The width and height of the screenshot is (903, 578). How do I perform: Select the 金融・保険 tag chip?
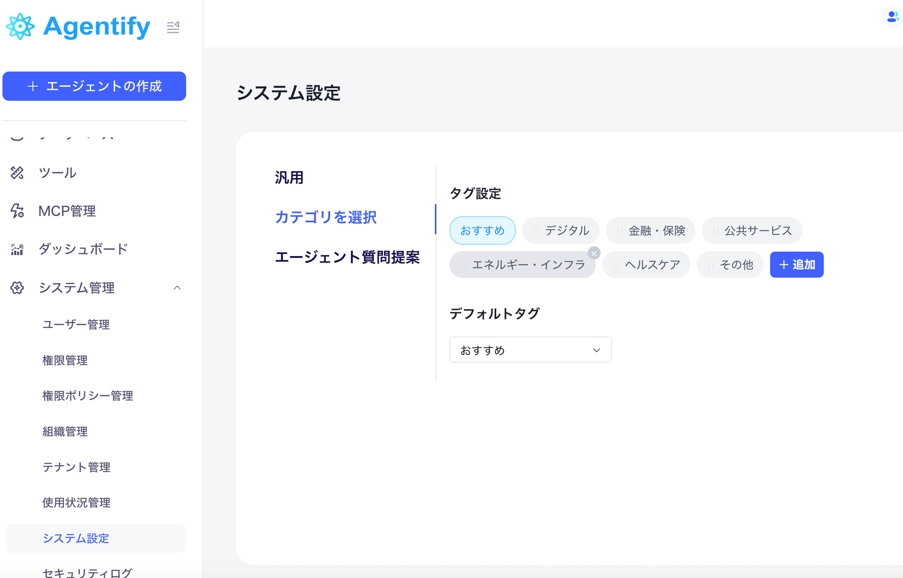656,231
